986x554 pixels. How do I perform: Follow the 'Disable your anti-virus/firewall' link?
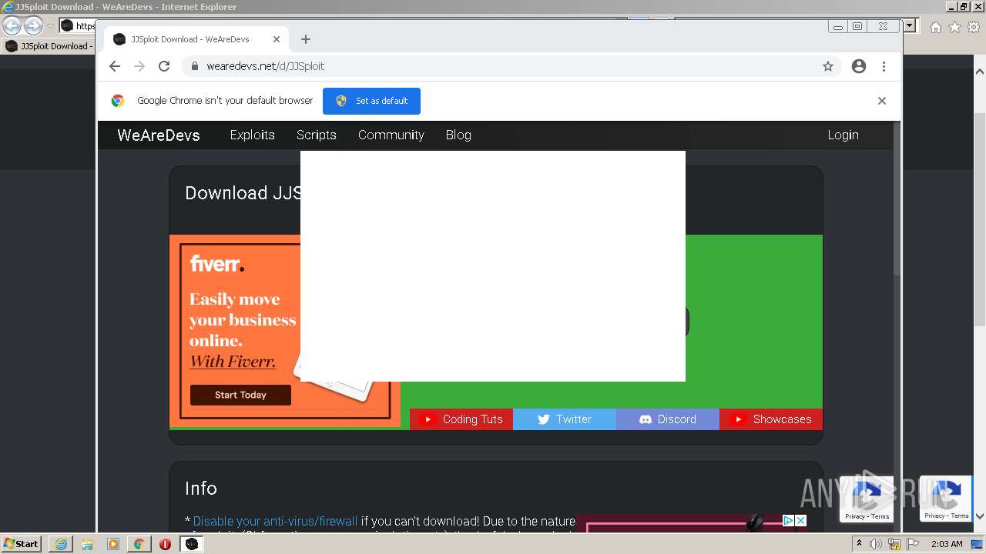tap(275, 521)
